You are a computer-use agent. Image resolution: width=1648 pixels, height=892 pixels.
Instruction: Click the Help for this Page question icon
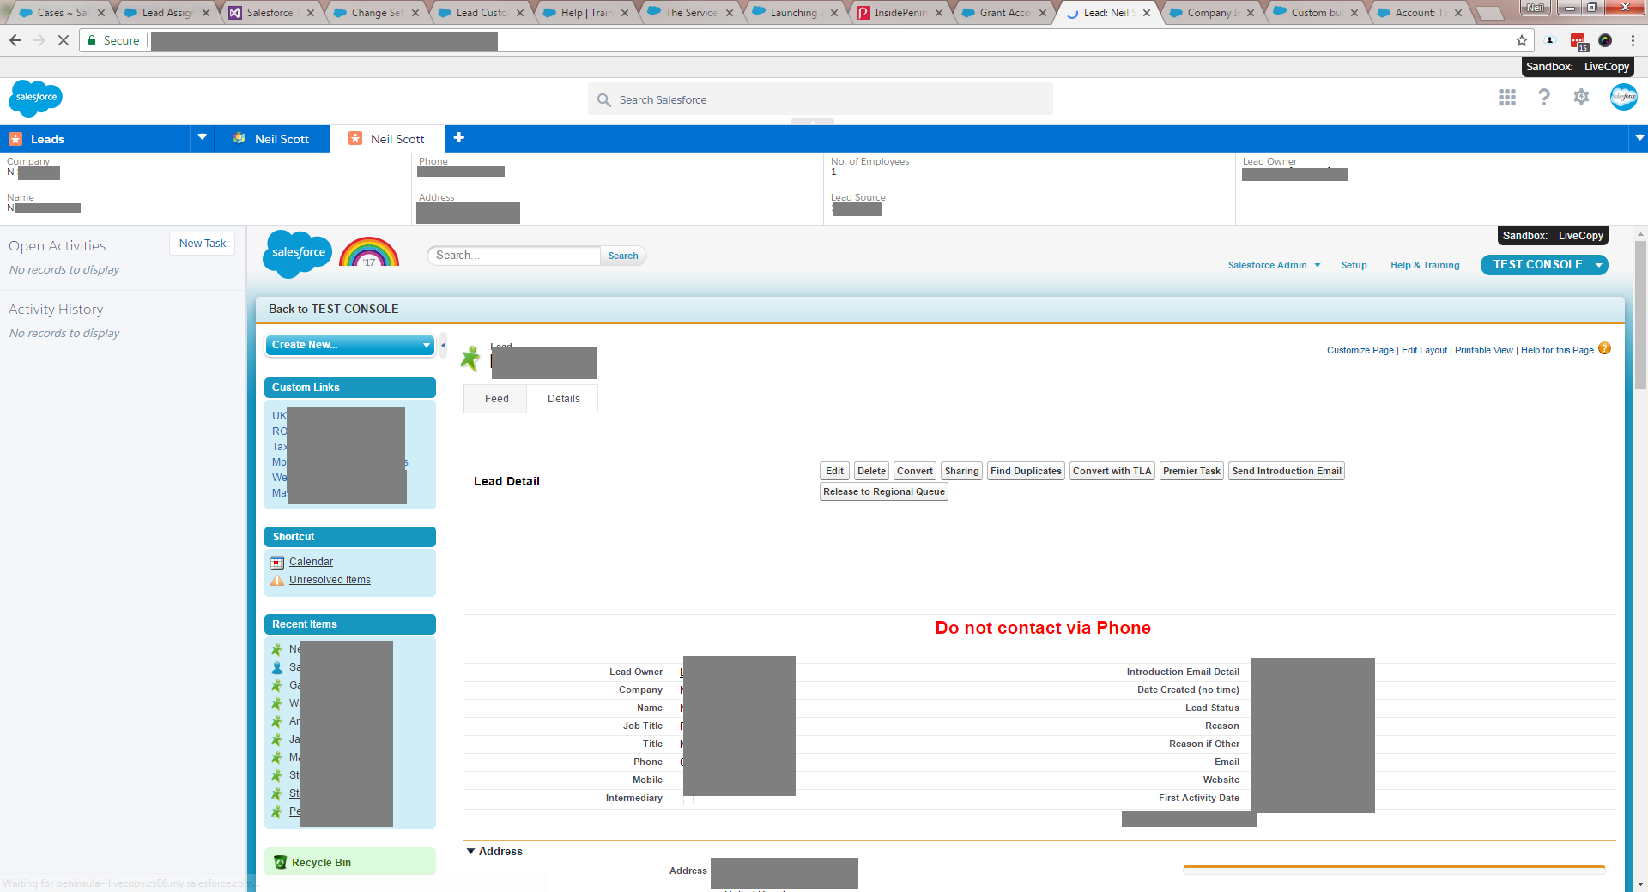click(1604, 348)
